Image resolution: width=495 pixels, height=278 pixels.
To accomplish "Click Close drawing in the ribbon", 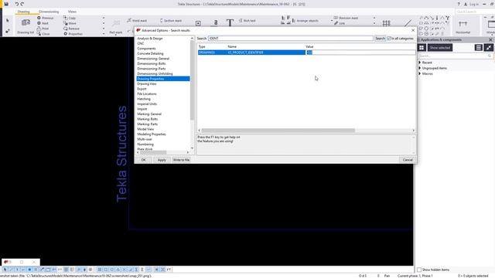I will [43, 34].
